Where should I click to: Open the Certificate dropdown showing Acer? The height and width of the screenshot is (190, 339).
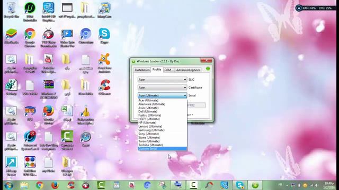(x=162, y=88)
